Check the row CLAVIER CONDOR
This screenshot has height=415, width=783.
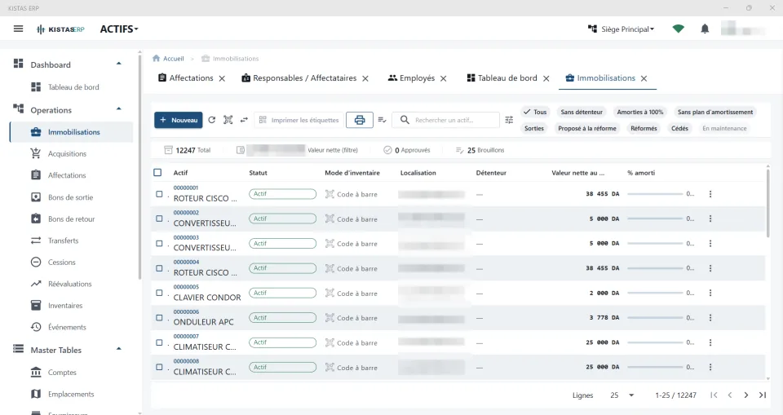pyautogui.click(x=159, y=293)
